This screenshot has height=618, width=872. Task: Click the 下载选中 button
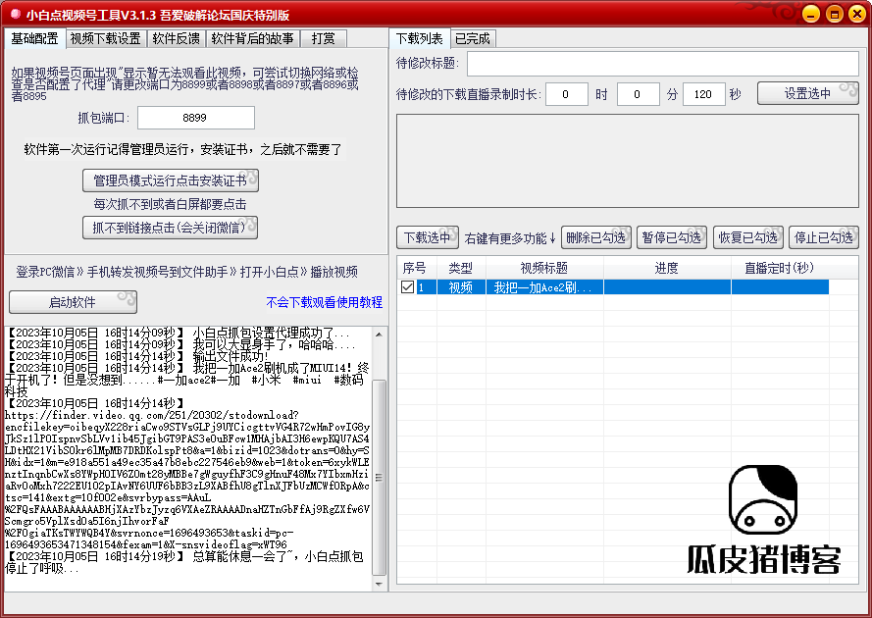click(427, 237)
